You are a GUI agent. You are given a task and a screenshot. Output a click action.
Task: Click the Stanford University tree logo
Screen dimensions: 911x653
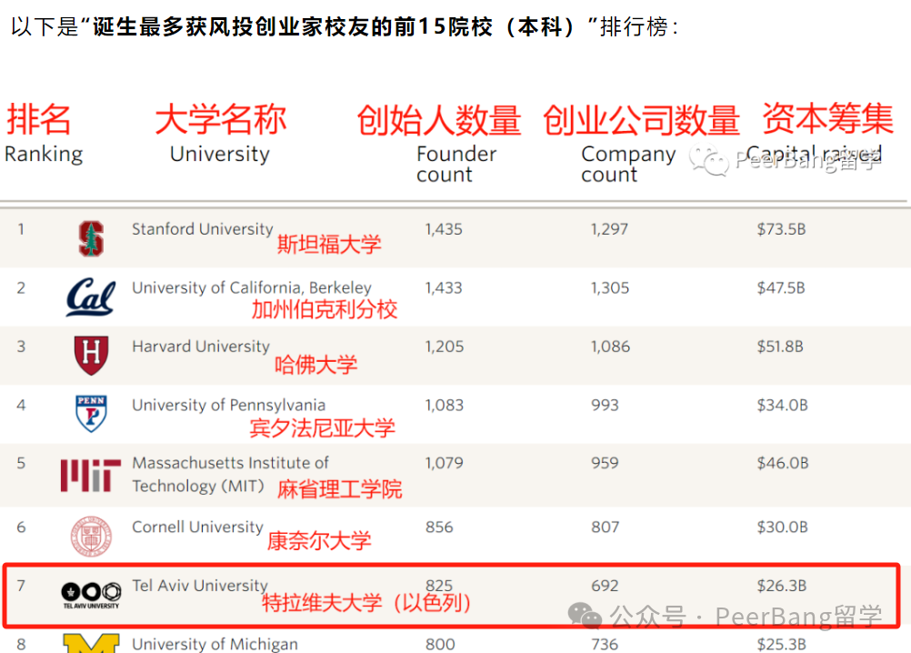pyautogui.click(x=91, y=239)
